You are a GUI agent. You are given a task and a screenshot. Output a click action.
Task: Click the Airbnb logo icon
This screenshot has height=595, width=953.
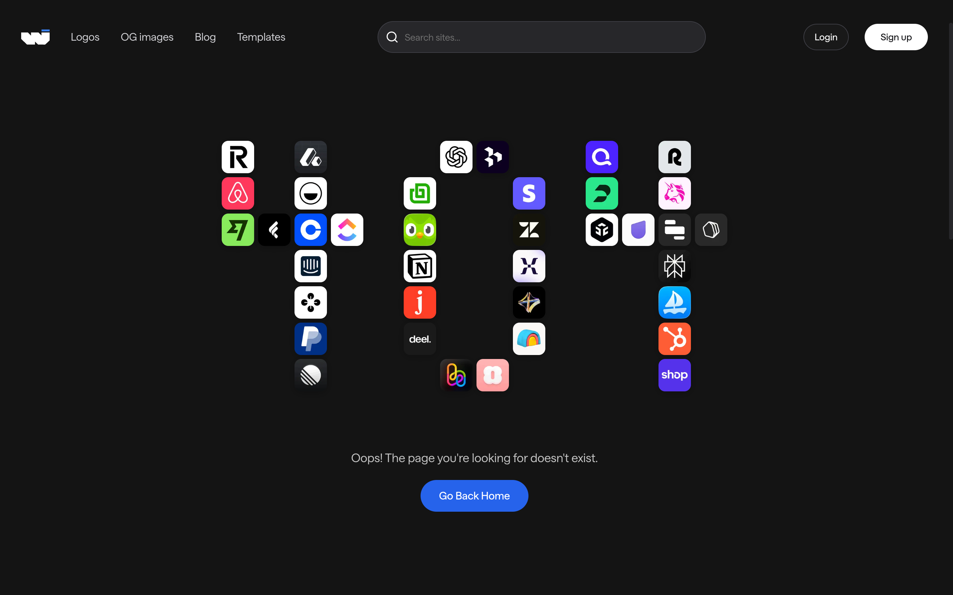click(238, 193)
